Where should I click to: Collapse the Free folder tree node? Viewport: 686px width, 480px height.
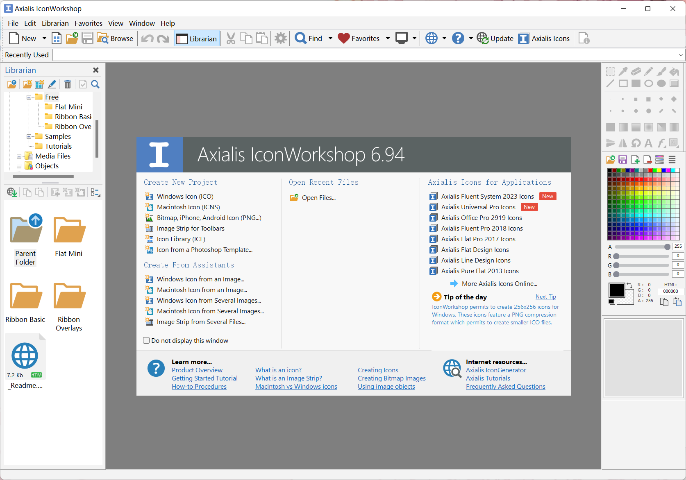[29, 97]
